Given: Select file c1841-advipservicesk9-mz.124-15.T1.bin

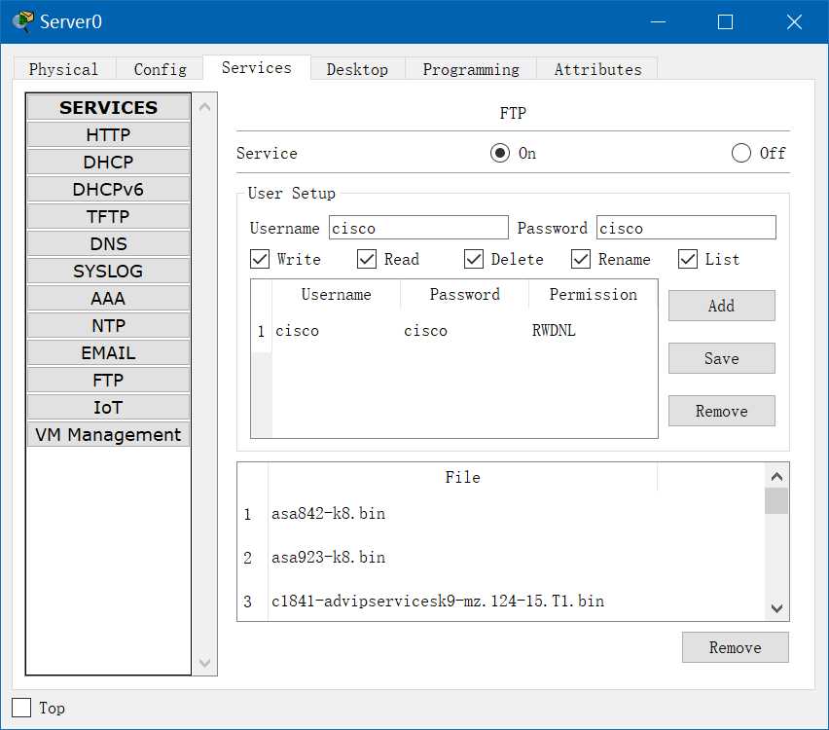Looking at the screenshot, I should coord(462,602).
